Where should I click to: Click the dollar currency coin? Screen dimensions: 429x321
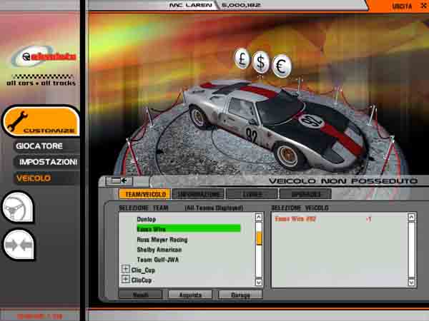pos(261,63)
